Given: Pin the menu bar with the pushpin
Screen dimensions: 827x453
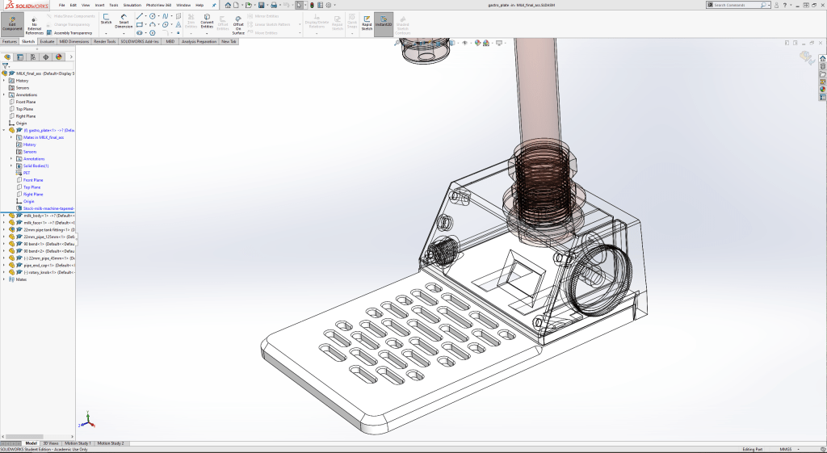Looking at the screenshot, I should click(x=213, y=5).
